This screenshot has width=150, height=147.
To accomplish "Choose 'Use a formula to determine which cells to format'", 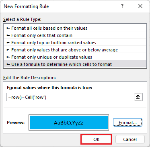I will [x=75, y=64].
